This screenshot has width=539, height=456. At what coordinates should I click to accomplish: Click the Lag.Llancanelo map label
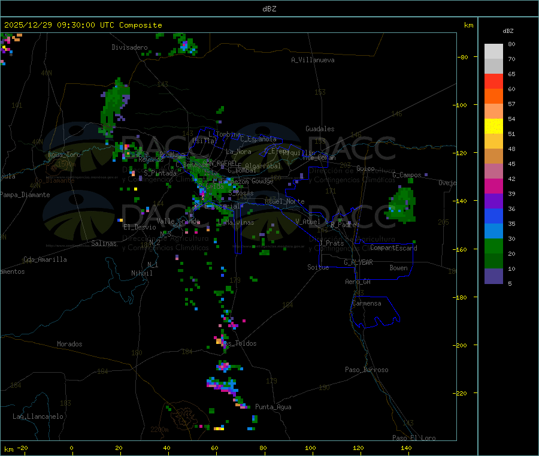pos(38,416)
